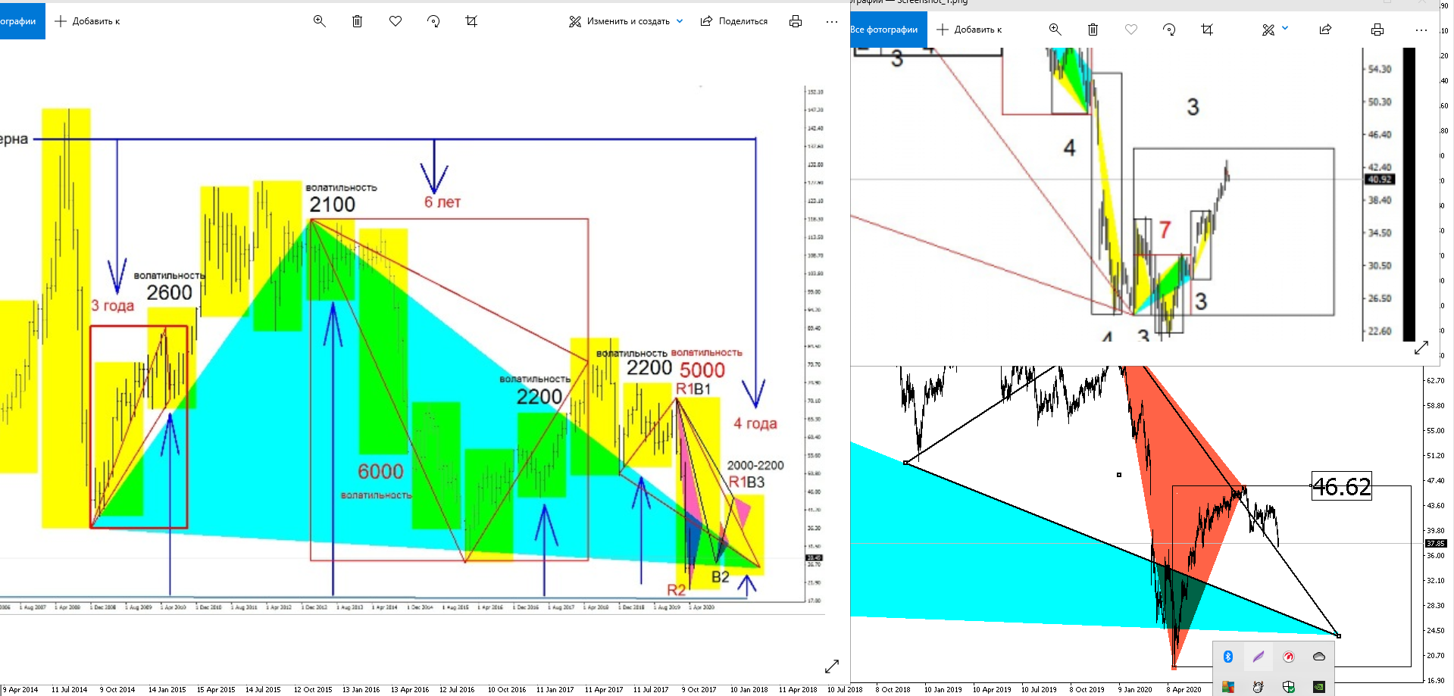Click the '8 Apr 2020' date on the chart axis

[1184, 690]
